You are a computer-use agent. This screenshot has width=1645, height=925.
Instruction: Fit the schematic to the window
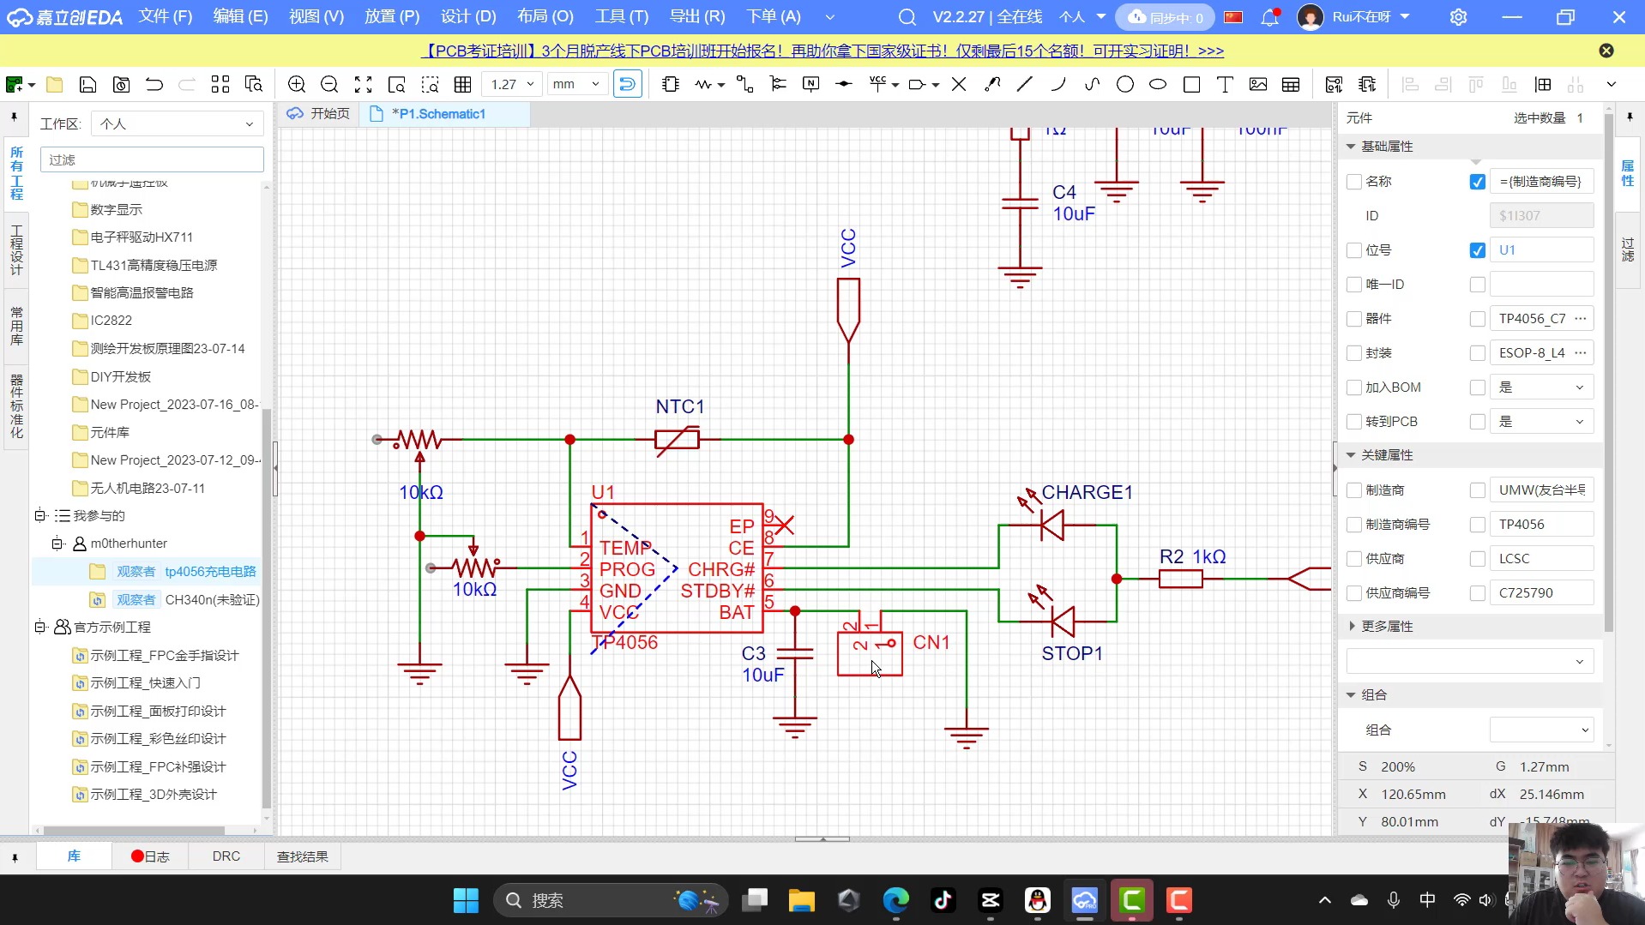click(x=363, y=84)
